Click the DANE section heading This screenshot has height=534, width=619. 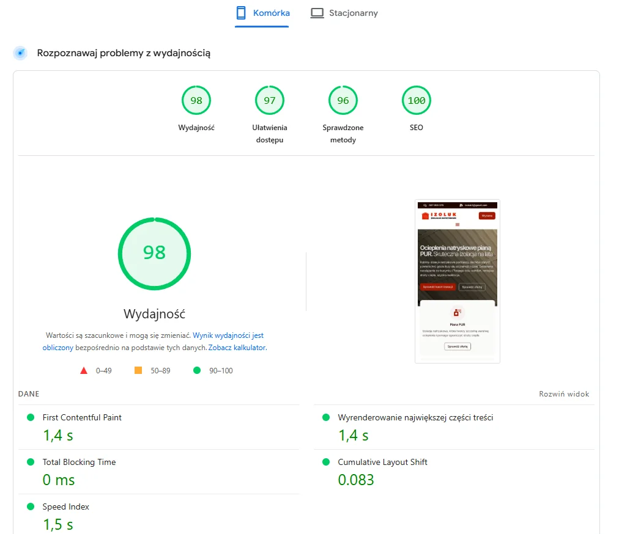click(29, 394)
